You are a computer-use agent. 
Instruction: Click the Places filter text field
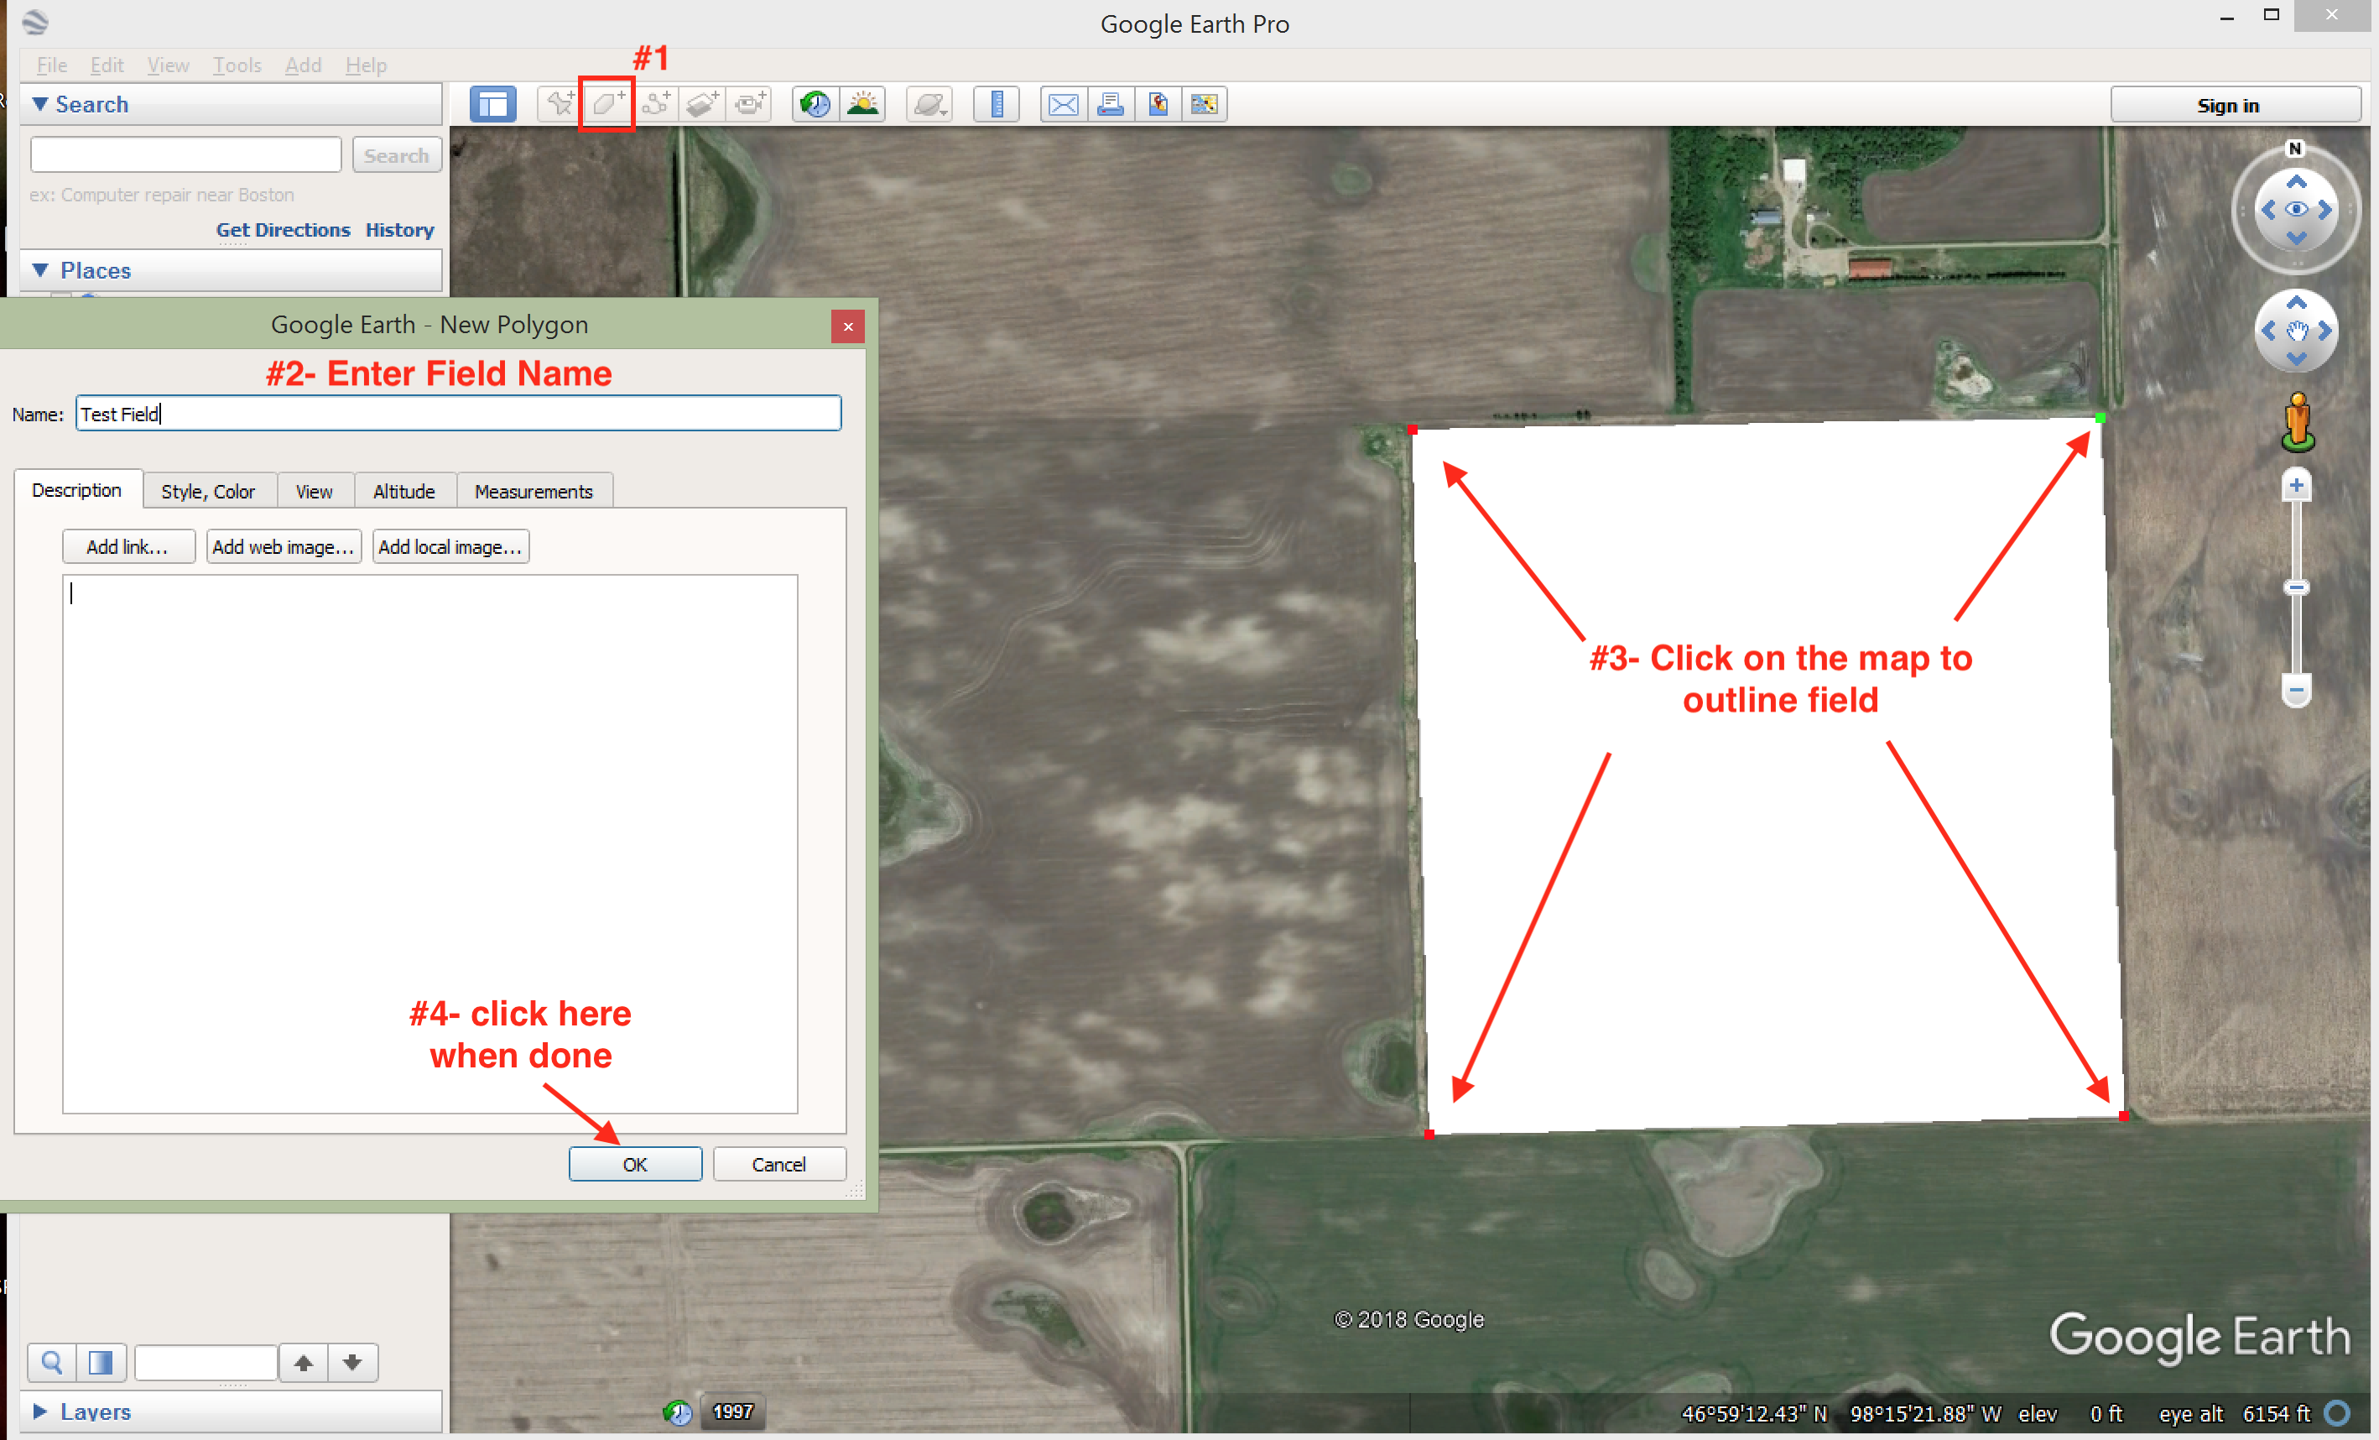(206, 1362)
